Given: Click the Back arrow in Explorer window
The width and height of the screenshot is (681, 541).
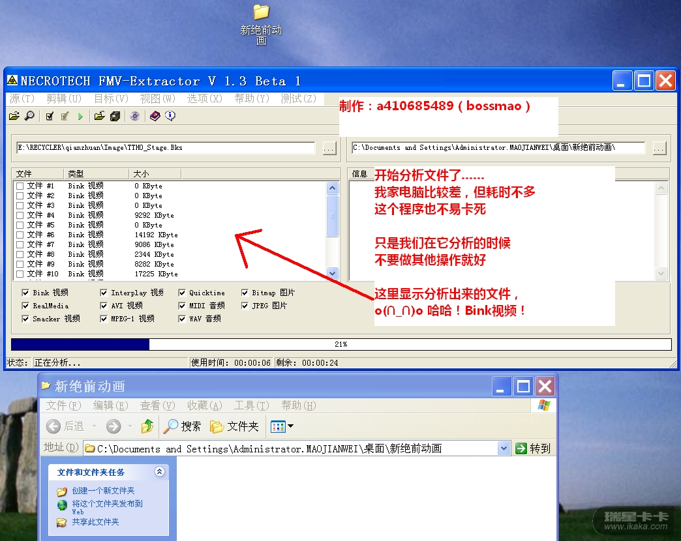Looking at the screenshot, I should [x=53, y=426].
